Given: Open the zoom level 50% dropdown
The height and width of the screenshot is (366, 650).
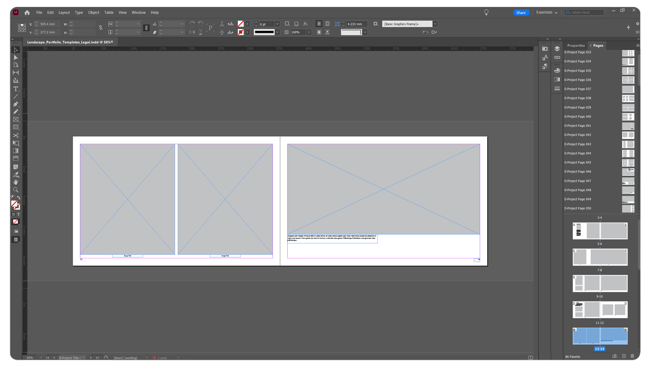Looking at the screenshot, I should point(41,358).
